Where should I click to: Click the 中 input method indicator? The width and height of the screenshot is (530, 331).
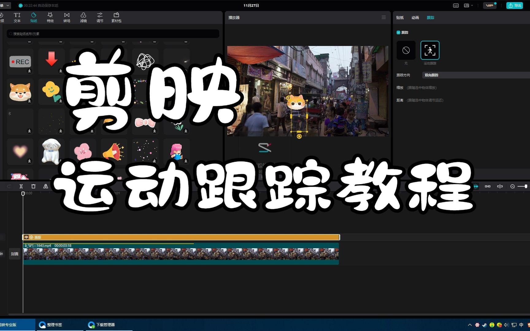point(521,325)
